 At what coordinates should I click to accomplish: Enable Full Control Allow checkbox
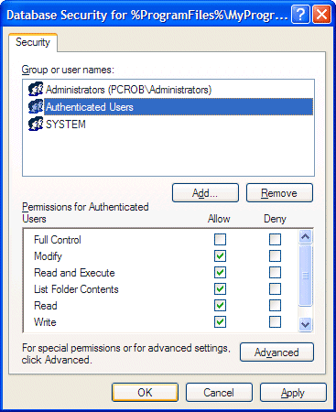(220, 240)
